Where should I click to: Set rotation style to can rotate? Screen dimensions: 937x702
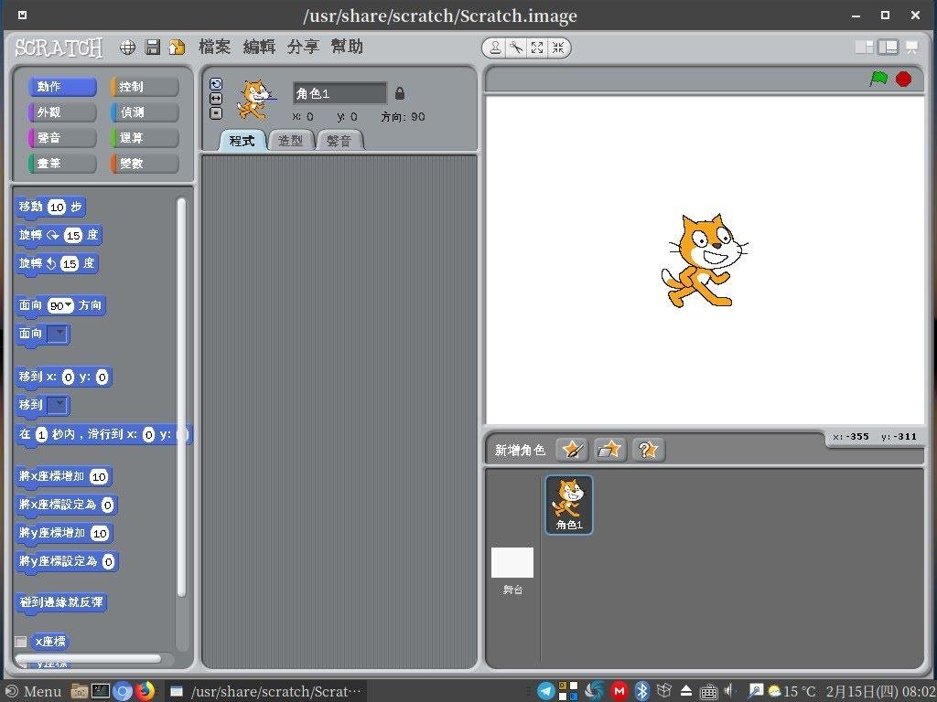tap(216, 84)
